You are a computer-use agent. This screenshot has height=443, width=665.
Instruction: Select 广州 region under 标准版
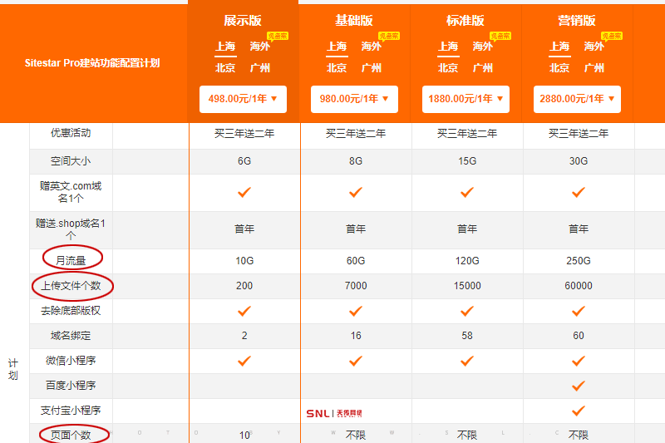(483, 68)
